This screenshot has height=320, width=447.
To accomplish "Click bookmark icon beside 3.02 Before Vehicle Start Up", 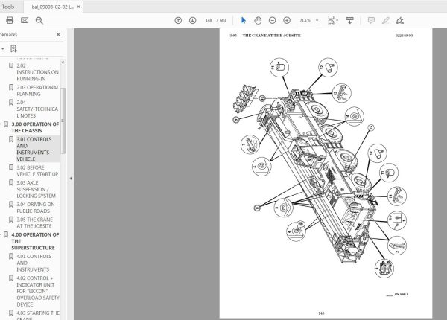I will 11,167.
